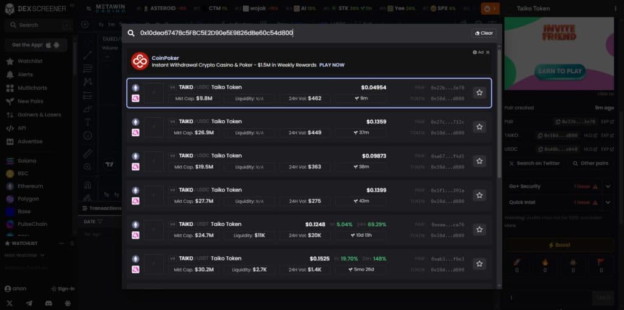Click Sign-in in the sidebar

point(63,289)
